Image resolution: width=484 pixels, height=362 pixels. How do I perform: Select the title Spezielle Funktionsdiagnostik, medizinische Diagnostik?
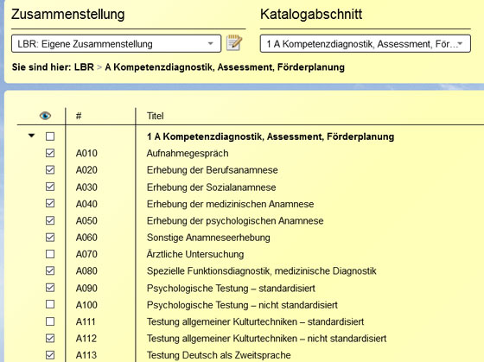coord(261,271)
